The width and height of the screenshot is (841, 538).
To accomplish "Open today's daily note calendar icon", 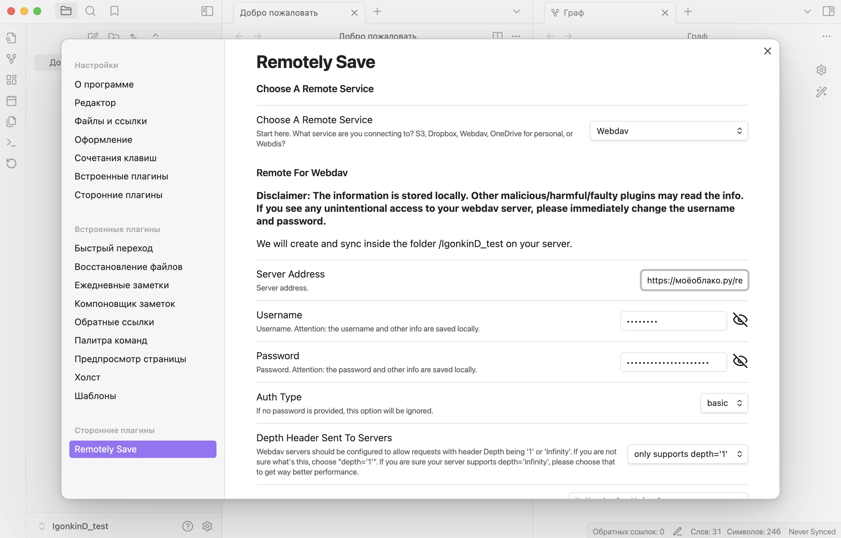I will pos(11,101).
